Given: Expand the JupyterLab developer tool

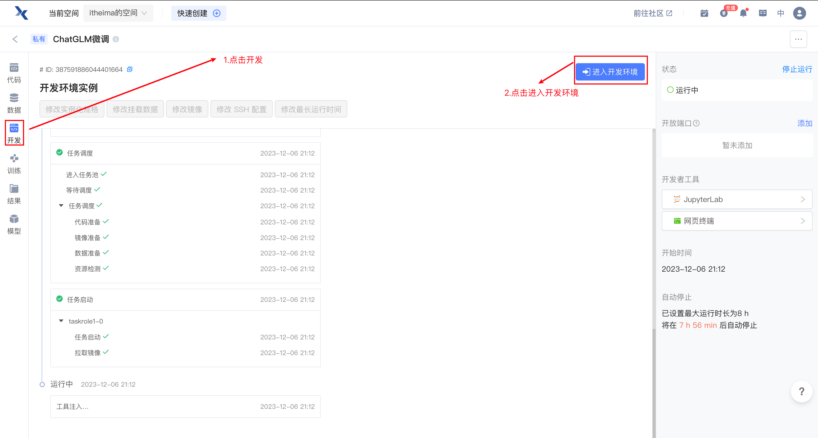Looking at the screenshot, I should point(737,199).
